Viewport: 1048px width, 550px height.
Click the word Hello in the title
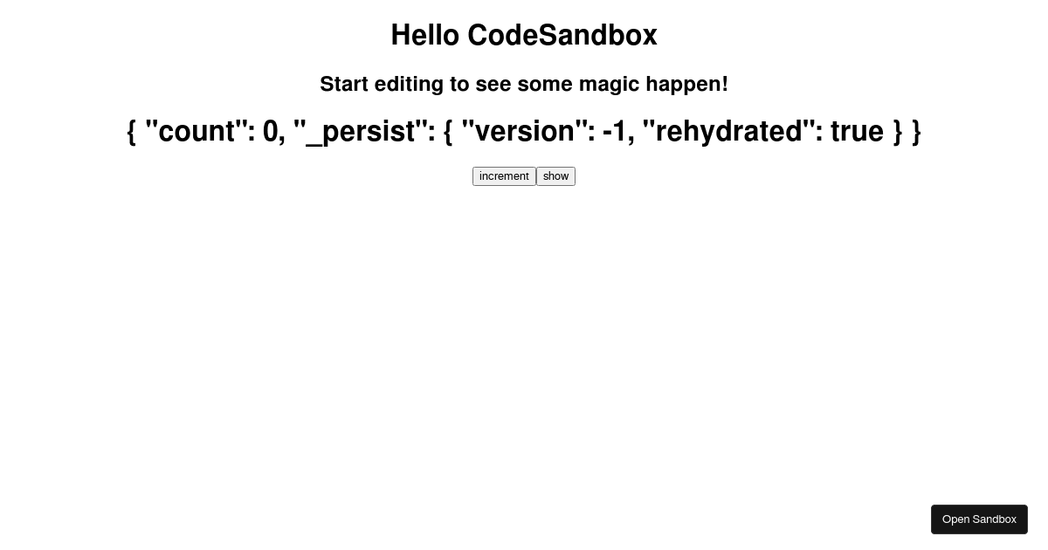tap(424, 36)
